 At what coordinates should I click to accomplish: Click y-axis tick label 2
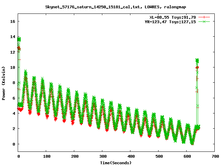14,129
